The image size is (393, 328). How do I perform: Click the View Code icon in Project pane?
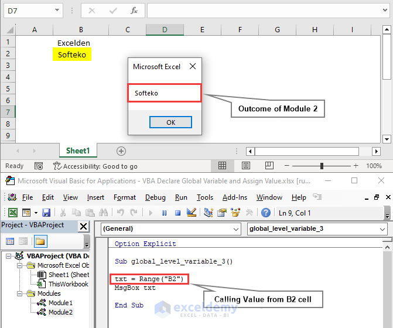(10, 241)
